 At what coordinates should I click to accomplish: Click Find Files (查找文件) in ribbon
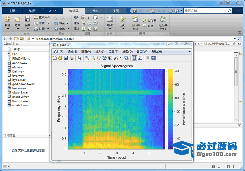(42, 17)
